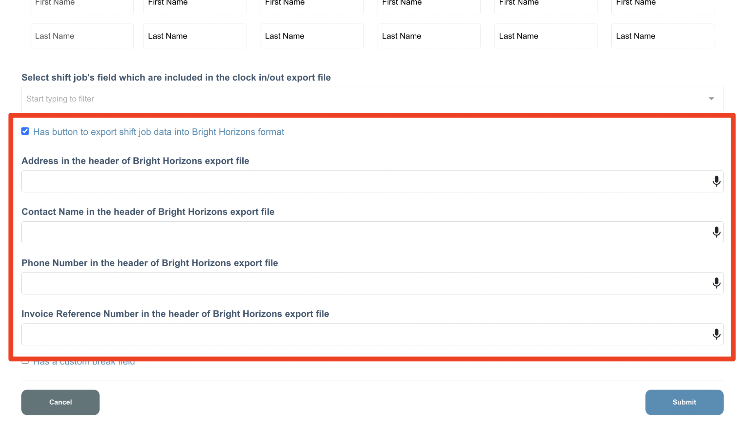747x436 pixels.
Task: Uncheck Bright Horizons export button checkbox
Action: click(x=25, y=131)
